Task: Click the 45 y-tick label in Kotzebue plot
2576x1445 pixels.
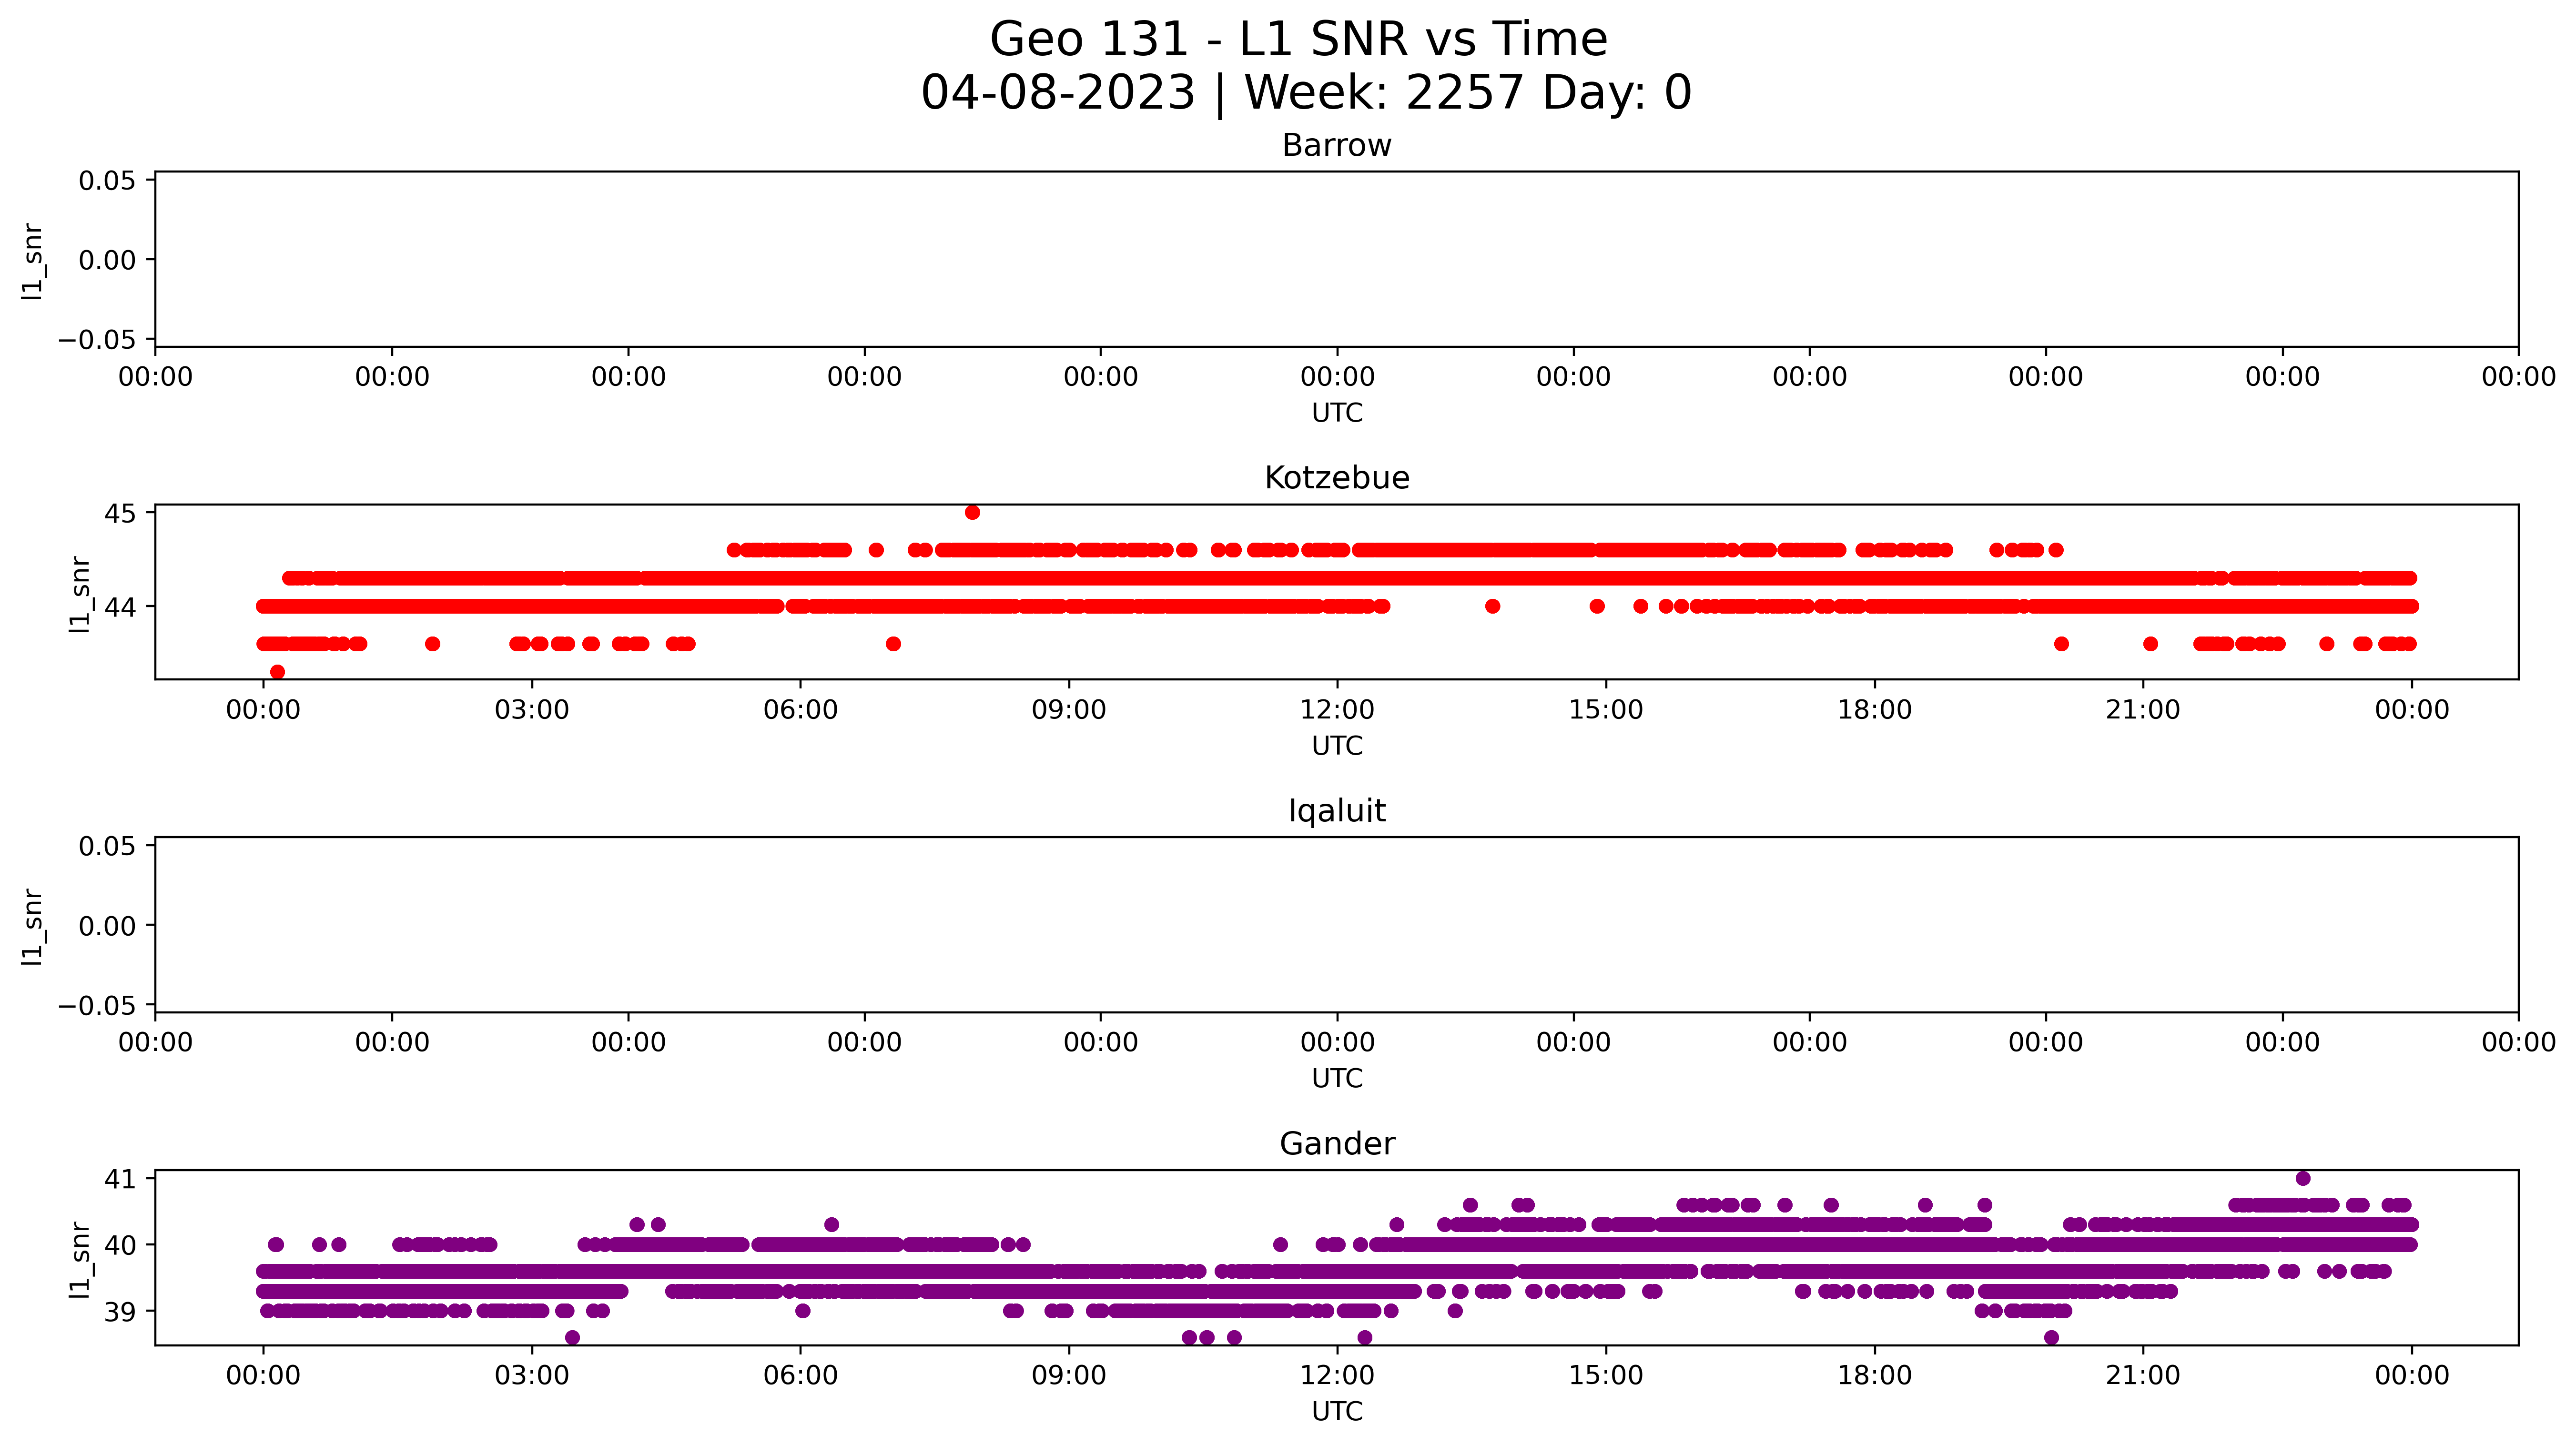Action: click(120, 514)
